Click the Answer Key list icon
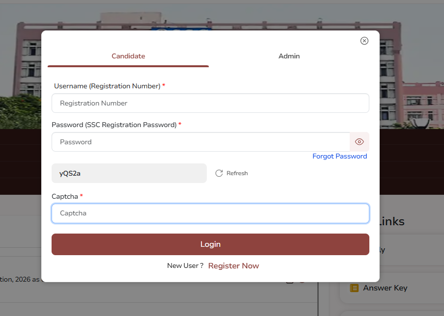 pyautogui.click(x=354, y=288)
